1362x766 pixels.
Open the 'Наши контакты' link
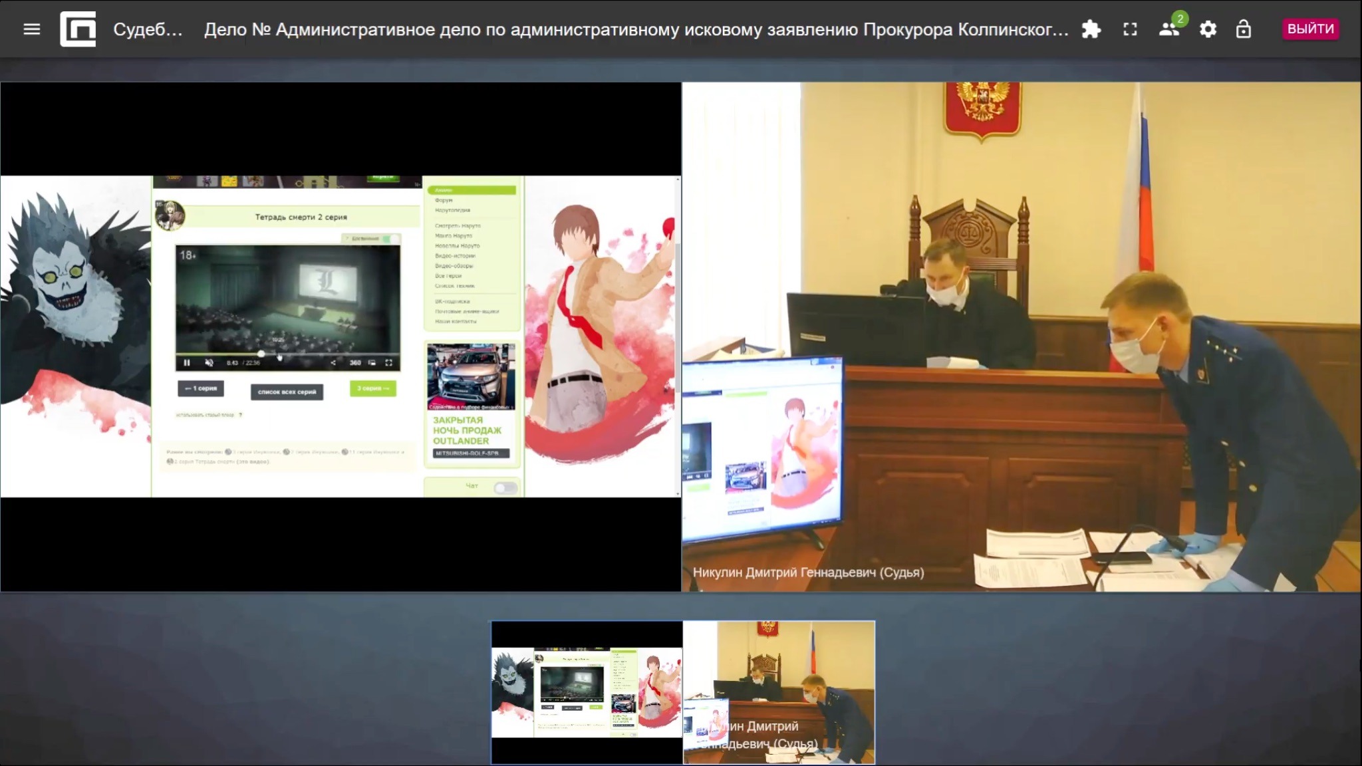[x=456, y=321]
